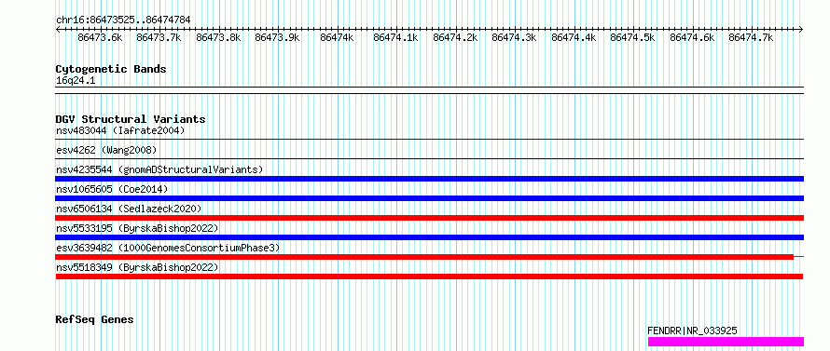
Task: Select the blue bar under nsv4235544
Action: [x=430, y=179]
